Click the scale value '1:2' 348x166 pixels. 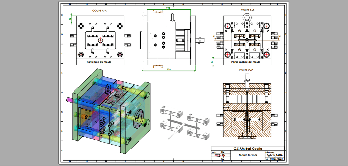[x=223, y=152]
